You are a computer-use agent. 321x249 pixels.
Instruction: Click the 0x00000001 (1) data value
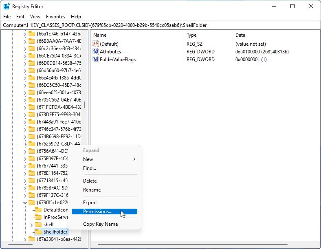251,59
